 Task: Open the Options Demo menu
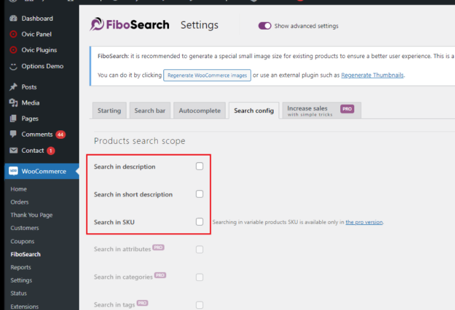click(42, 66)
